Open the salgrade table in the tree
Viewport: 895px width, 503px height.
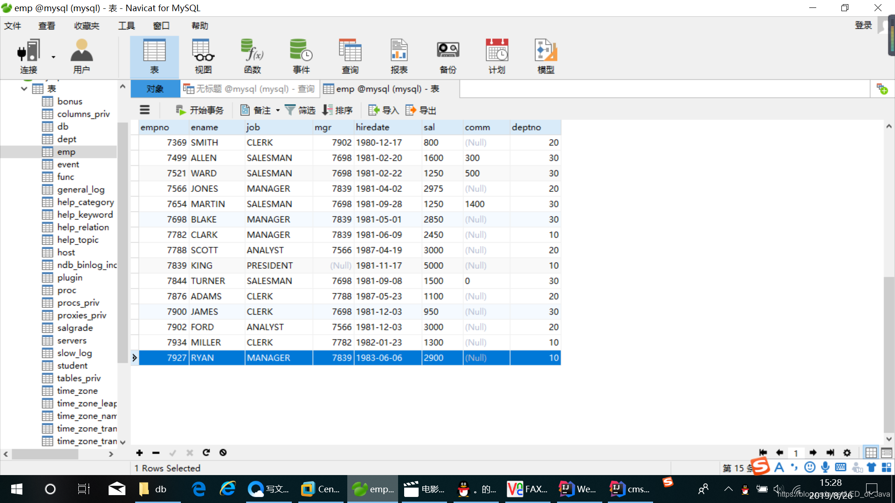(x=75, y=328)
